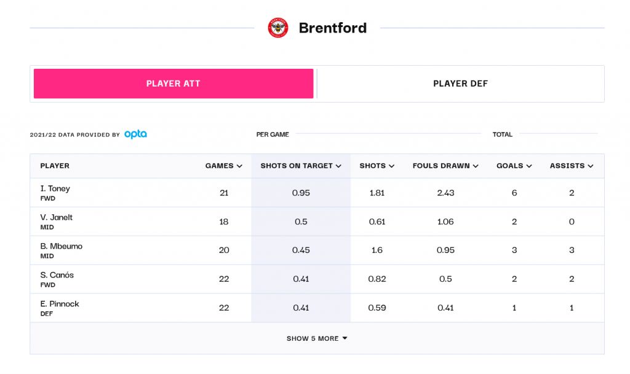Screen dimensions: 630x374
Task: Click the S. Canós player name
Action: [x=57, y=275]
